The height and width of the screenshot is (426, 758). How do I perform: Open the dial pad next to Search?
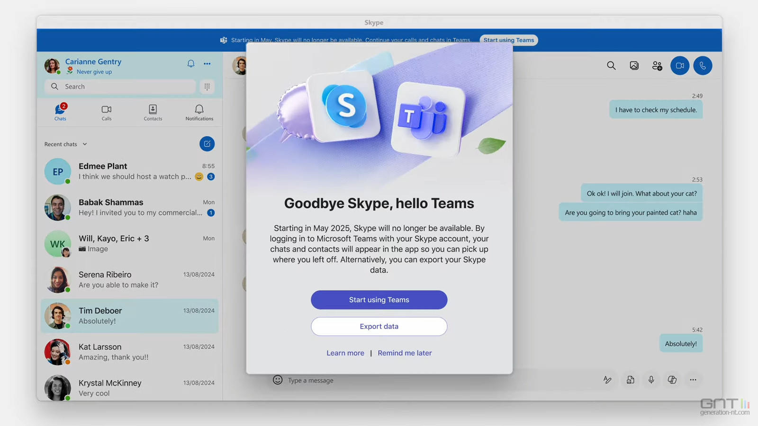click(207, 87)
